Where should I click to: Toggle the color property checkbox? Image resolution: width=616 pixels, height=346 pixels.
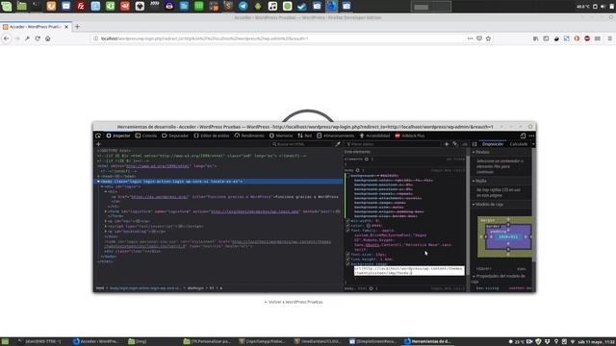347,226
